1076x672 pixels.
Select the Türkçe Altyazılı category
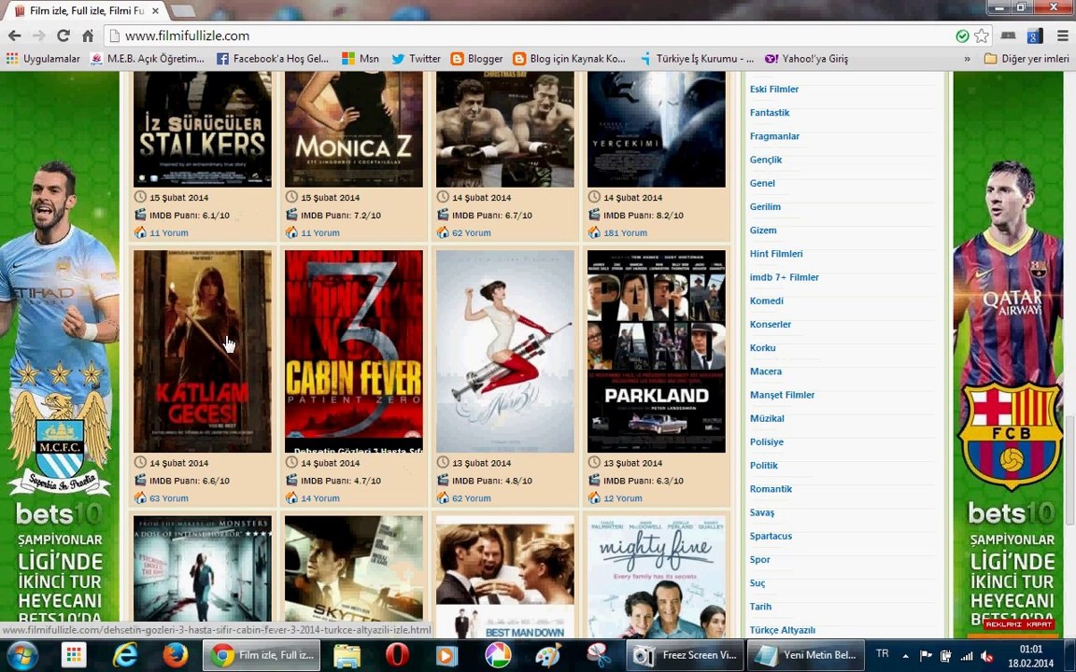pyautogui.click(x=783, y=630)
